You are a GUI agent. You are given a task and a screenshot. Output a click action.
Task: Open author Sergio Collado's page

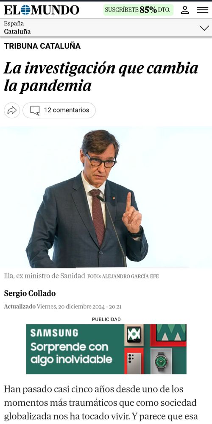pyautogui.click(x=30, y=293)
